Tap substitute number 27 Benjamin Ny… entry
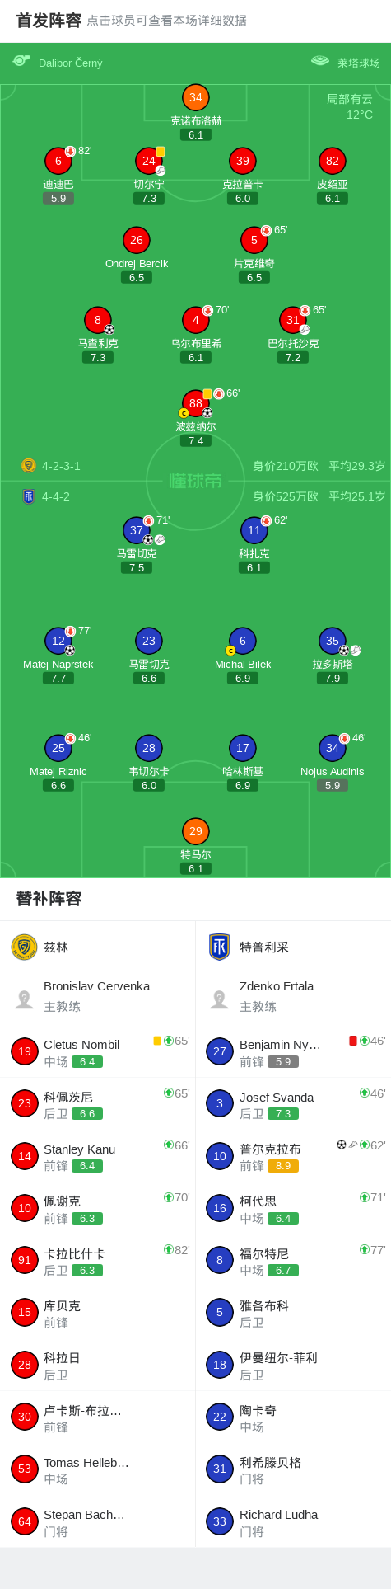This screenshot has height=1589, width=391. 293,1051
